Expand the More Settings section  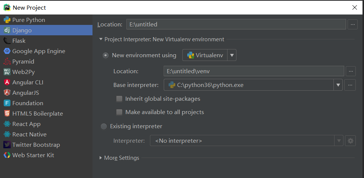pos(101,158)
